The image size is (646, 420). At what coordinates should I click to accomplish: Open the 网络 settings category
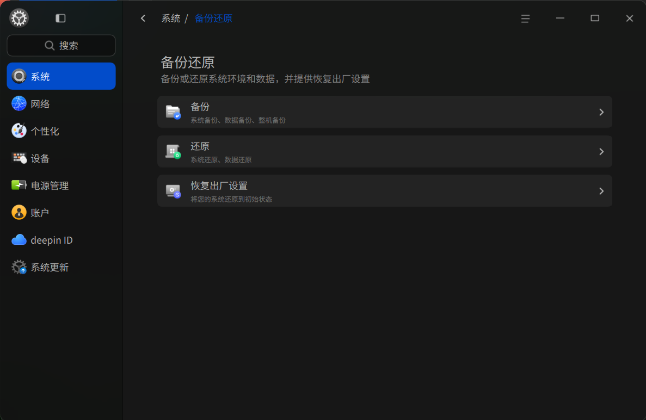pyautogui.click(x=61, y=103)
